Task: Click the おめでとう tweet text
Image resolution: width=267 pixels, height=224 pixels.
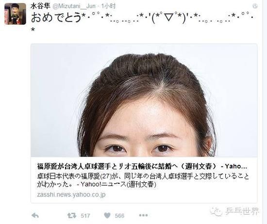Action: [x=56, y=17]
